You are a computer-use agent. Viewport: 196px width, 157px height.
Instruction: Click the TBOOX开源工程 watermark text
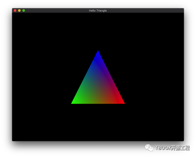(x=172, y=148)
